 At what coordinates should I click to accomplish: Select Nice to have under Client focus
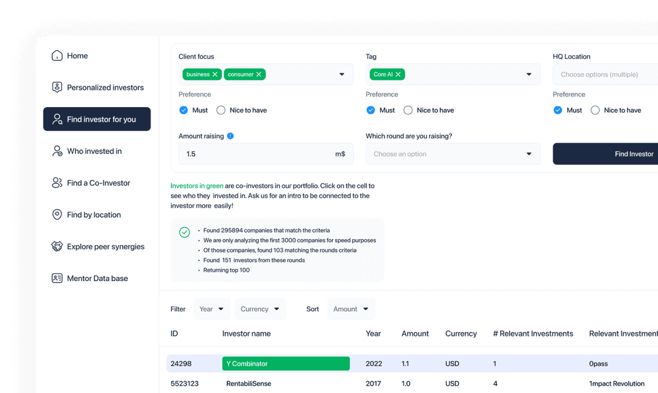pyautogui.click(x=221, y=110)
